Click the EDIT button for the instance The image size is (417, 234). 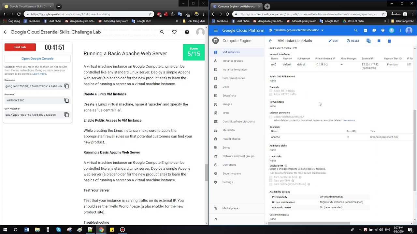(334, 41)
